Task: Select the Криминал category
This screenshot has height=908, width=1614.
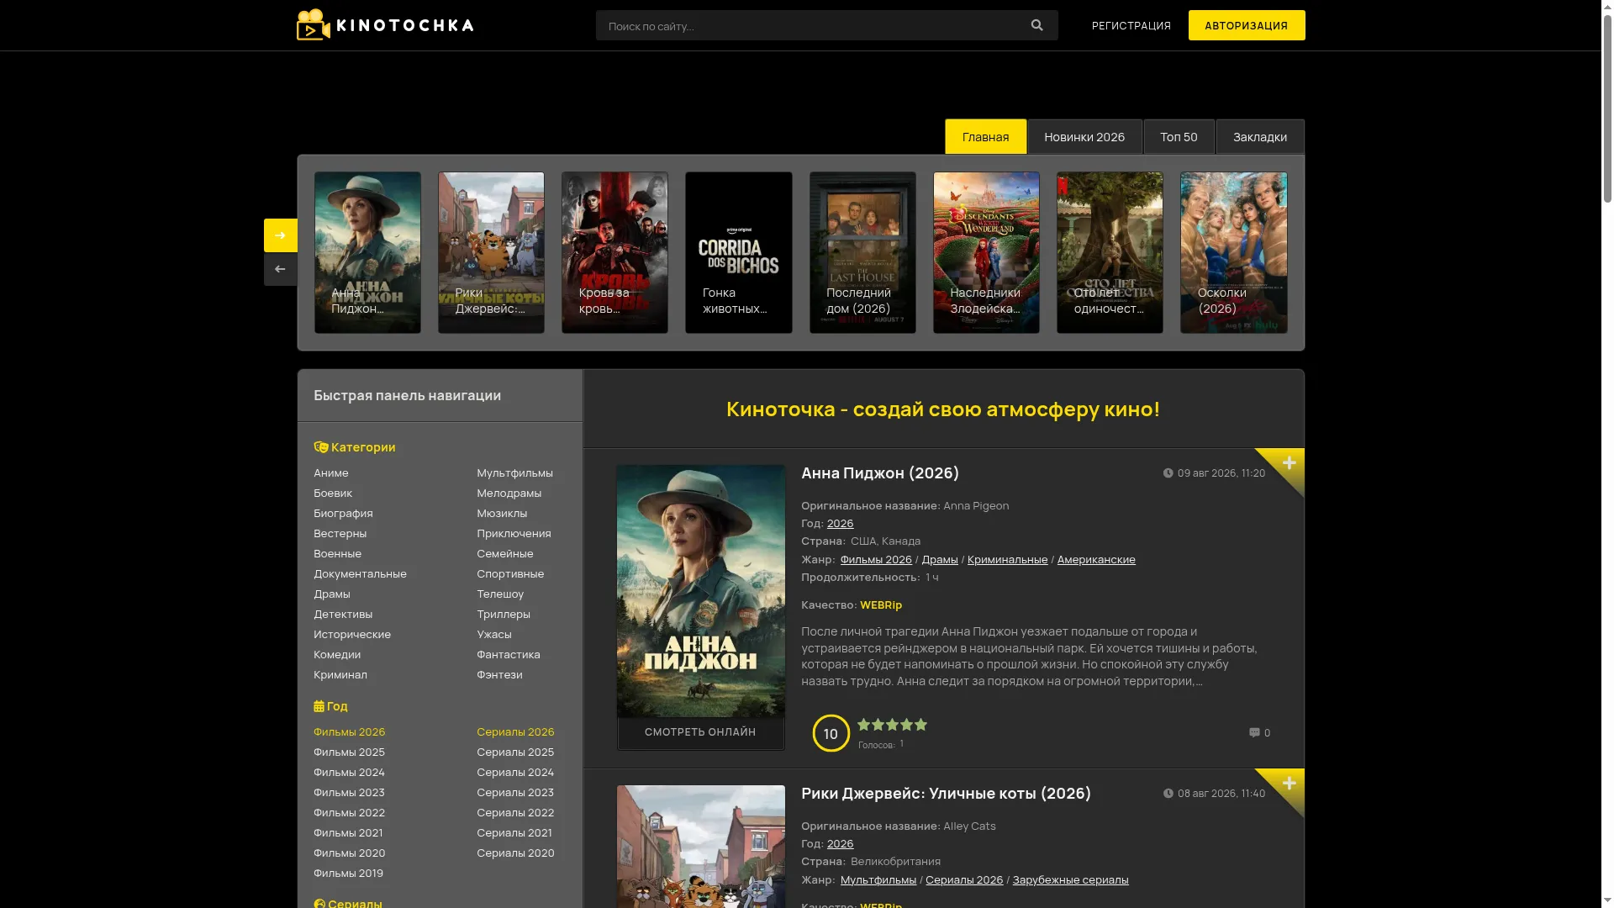Action: click(x=340, y=674)
